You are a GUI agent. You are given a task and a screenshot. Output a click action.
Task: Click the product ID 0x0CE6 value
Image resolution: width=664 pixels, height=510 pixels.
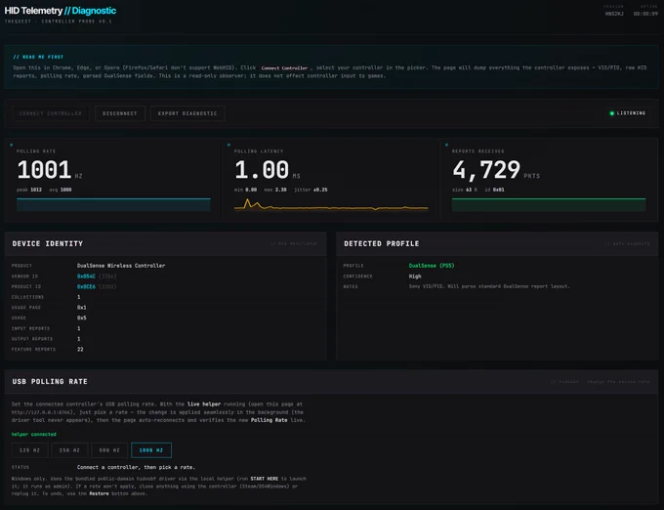pos(86,287)
